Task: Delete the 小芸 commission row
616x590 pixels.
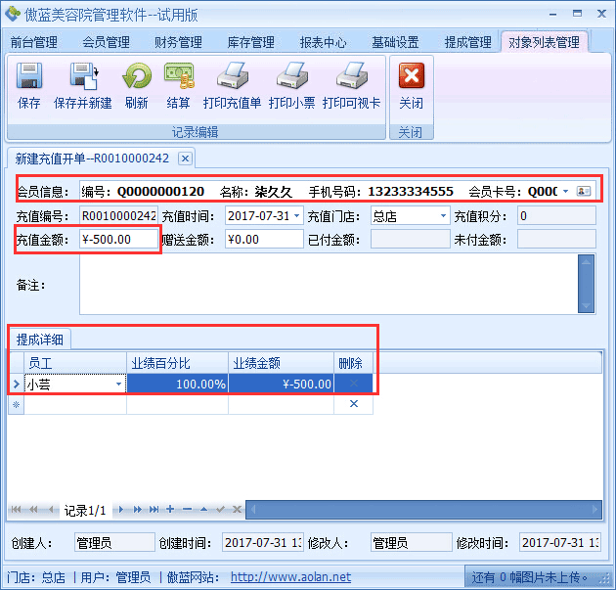Action: 354,384
